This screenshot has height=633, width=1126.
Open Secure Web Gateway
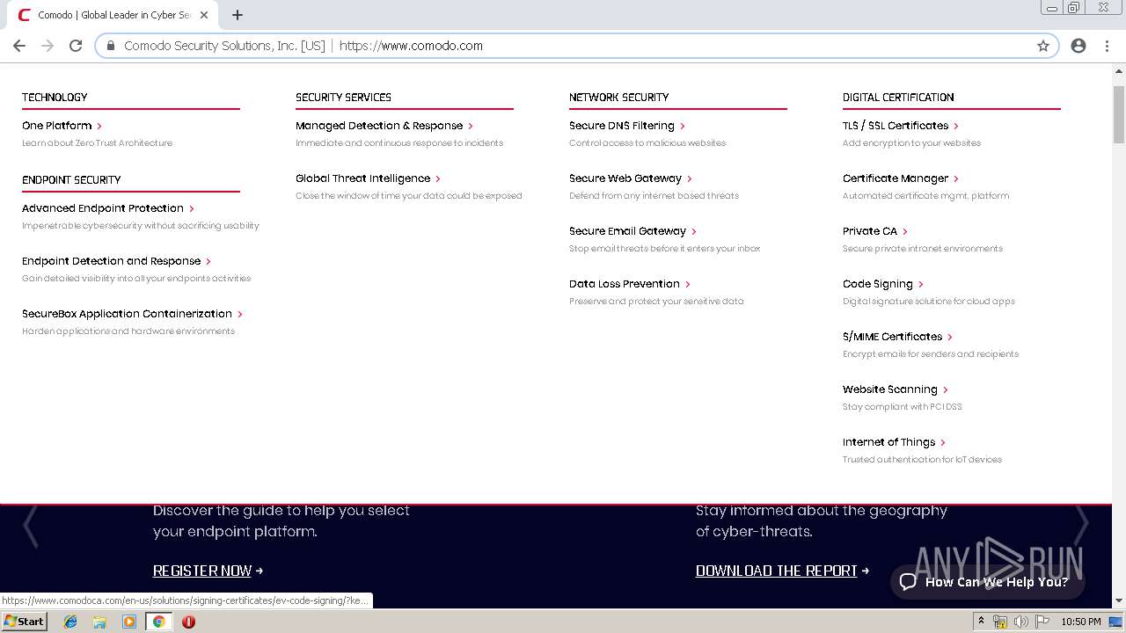tap(625, 178)
